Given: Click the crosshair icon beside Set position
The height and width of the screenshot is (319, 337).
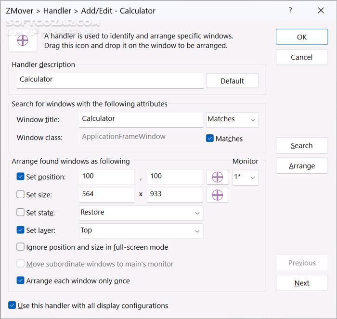Looking at the screenshot, I should pyautogui.click(x=218, y=177).
